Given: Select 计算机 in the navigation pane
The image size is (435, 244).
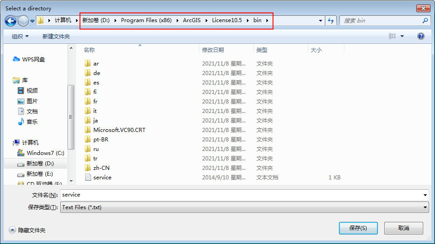Looking at the screenshot, I should (x=26, y=142).
